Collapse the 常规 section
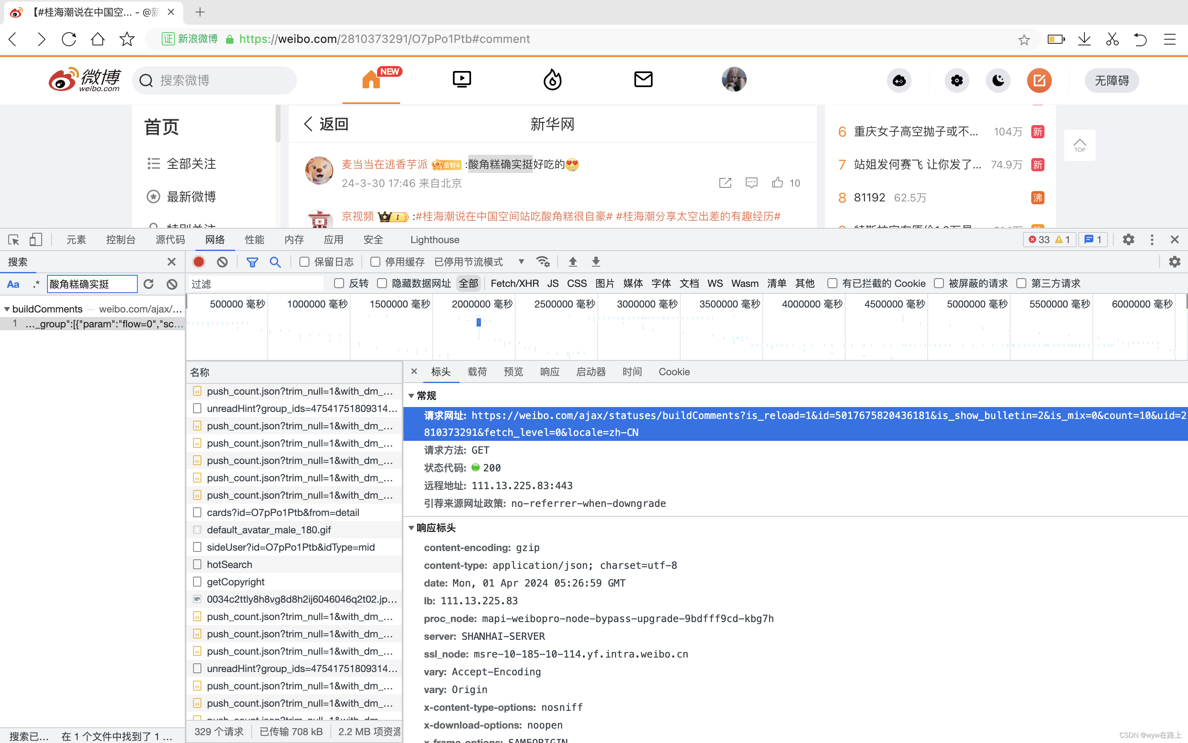This screenshot has height=743, width=1188. [411, 396]
